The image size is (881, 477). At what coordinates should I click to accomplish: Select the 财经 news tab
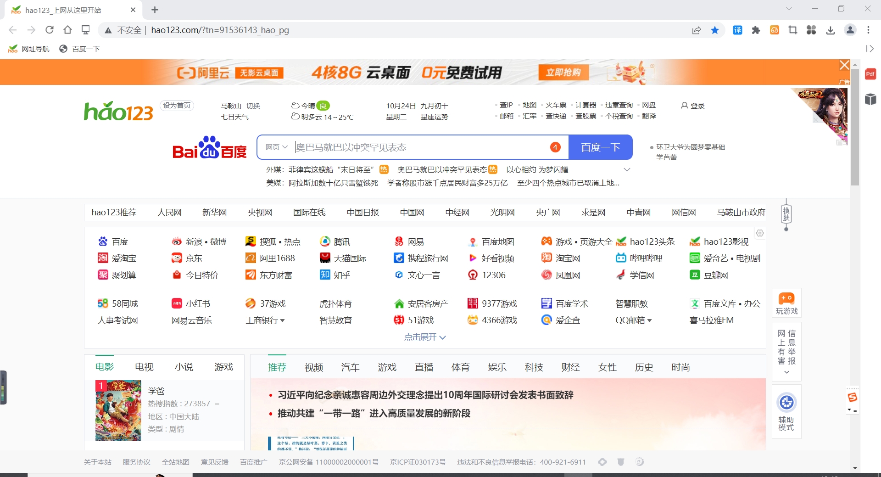[x=571, y=367]
